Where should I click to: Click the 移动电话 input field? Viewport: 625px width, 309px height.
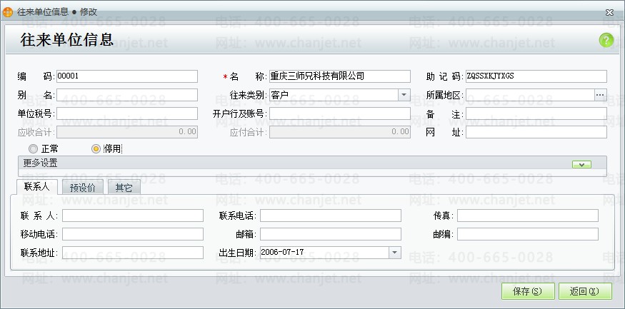coord(133,234)
